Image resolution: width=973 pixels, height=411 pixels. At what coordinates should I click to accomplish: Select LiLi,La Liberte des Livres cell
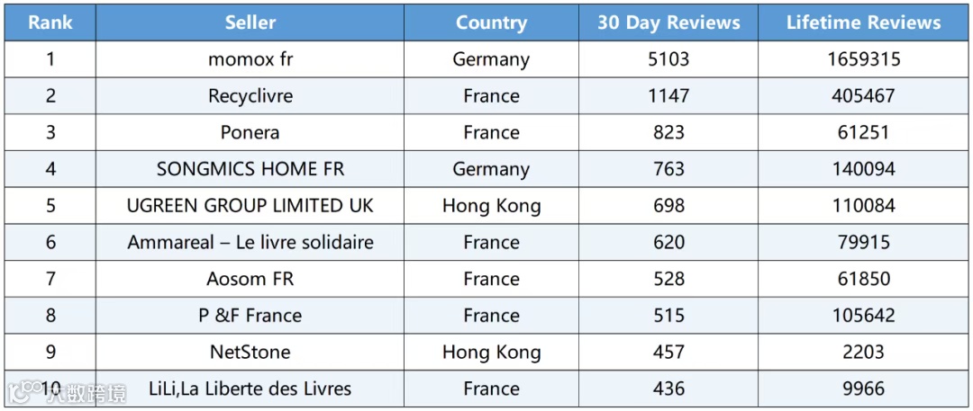[x=250, y=389]
